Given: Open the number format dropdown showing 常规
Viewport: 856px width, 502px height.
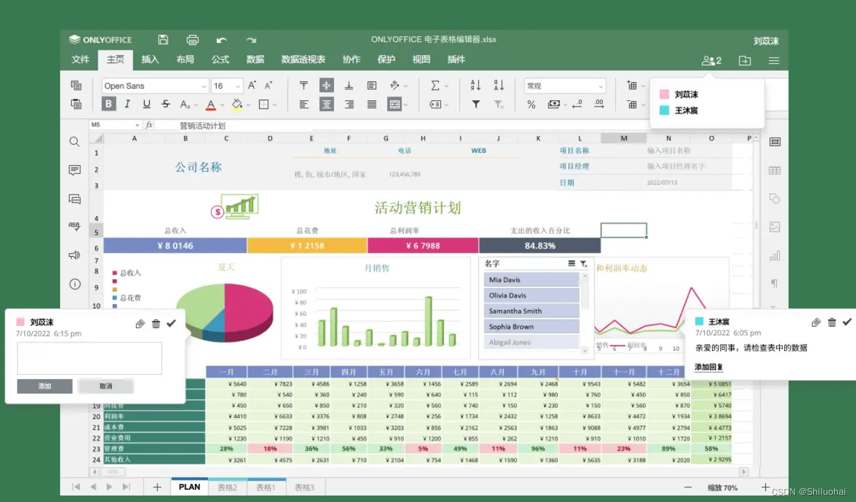Looking at the screenshot, I should tap(563, 85).
